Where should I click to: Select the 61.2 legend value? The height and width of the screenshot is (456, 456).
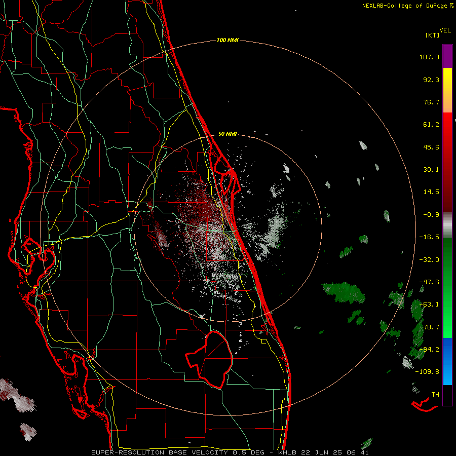pos(431,125)
